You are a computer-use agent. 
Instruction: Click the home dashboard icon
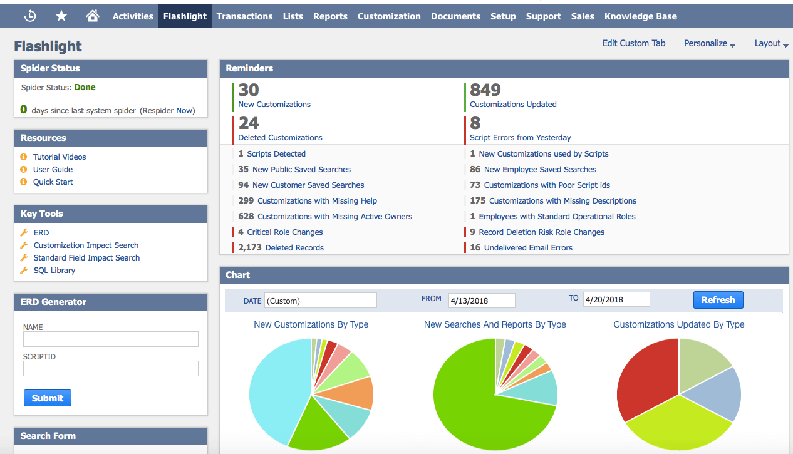[92, 16]
